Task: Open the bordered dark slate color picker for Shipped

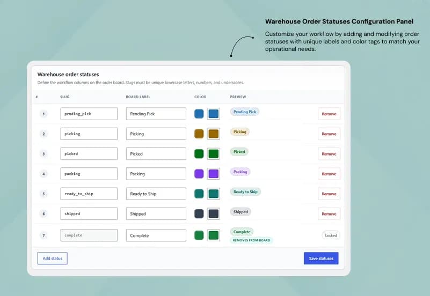Action: click(213, 213)
